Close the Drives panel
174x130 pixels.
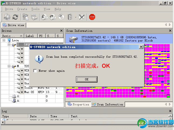click(x=61, y=31)
